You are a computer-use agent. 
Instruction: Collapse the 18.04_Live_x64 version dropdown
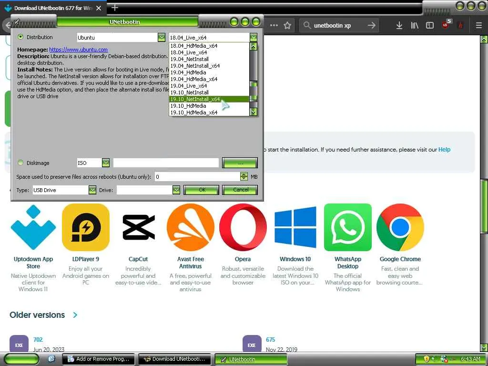(x=254, y=37)
